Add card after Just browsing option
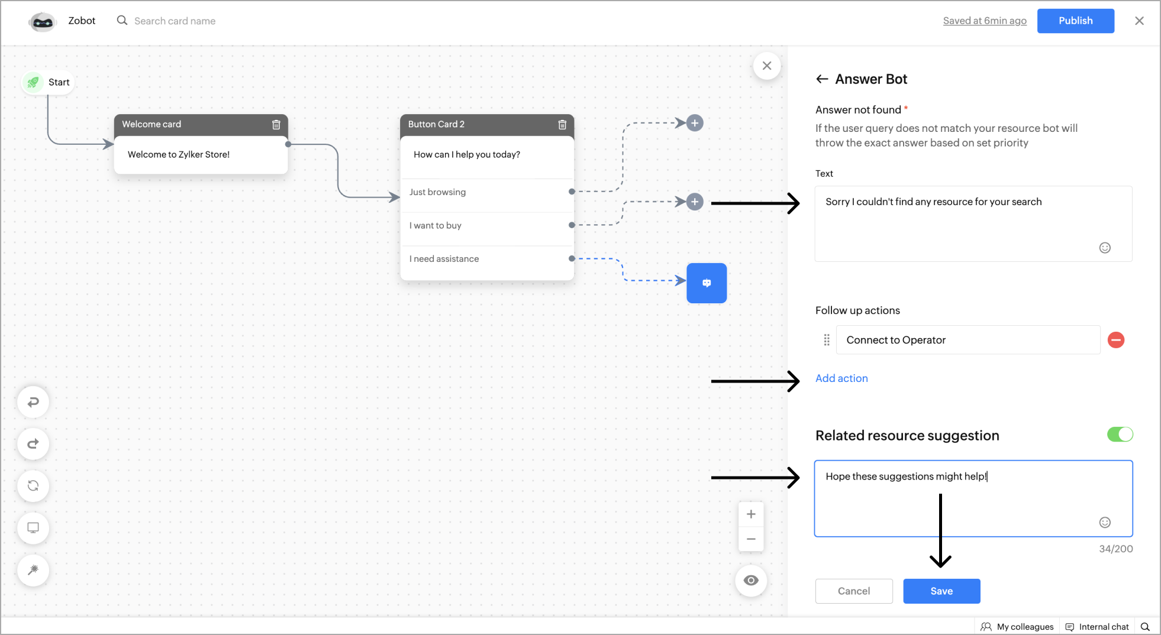 [x=695, y=123]
